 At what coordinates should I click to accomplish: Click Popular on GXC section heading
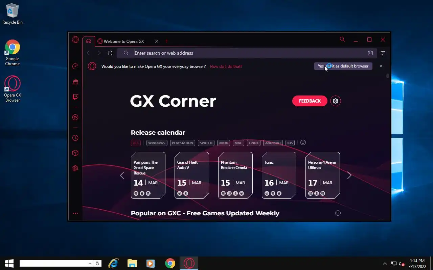coord(205,213)
